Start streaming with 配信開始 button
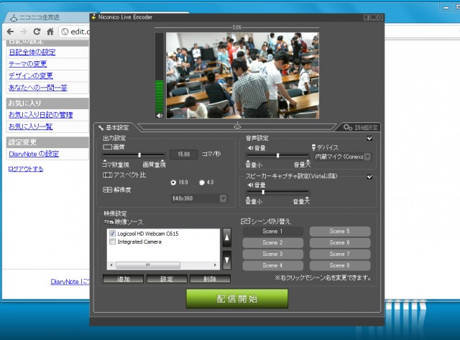The width and height of the screenshot is (460, 340). 237,298
